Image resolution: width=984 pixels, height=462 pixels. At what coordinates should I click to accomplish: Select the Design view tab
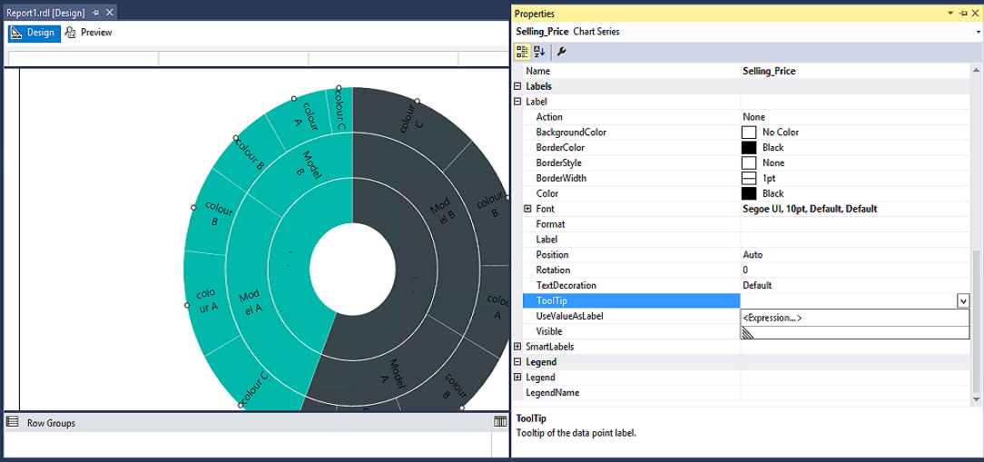34,33
